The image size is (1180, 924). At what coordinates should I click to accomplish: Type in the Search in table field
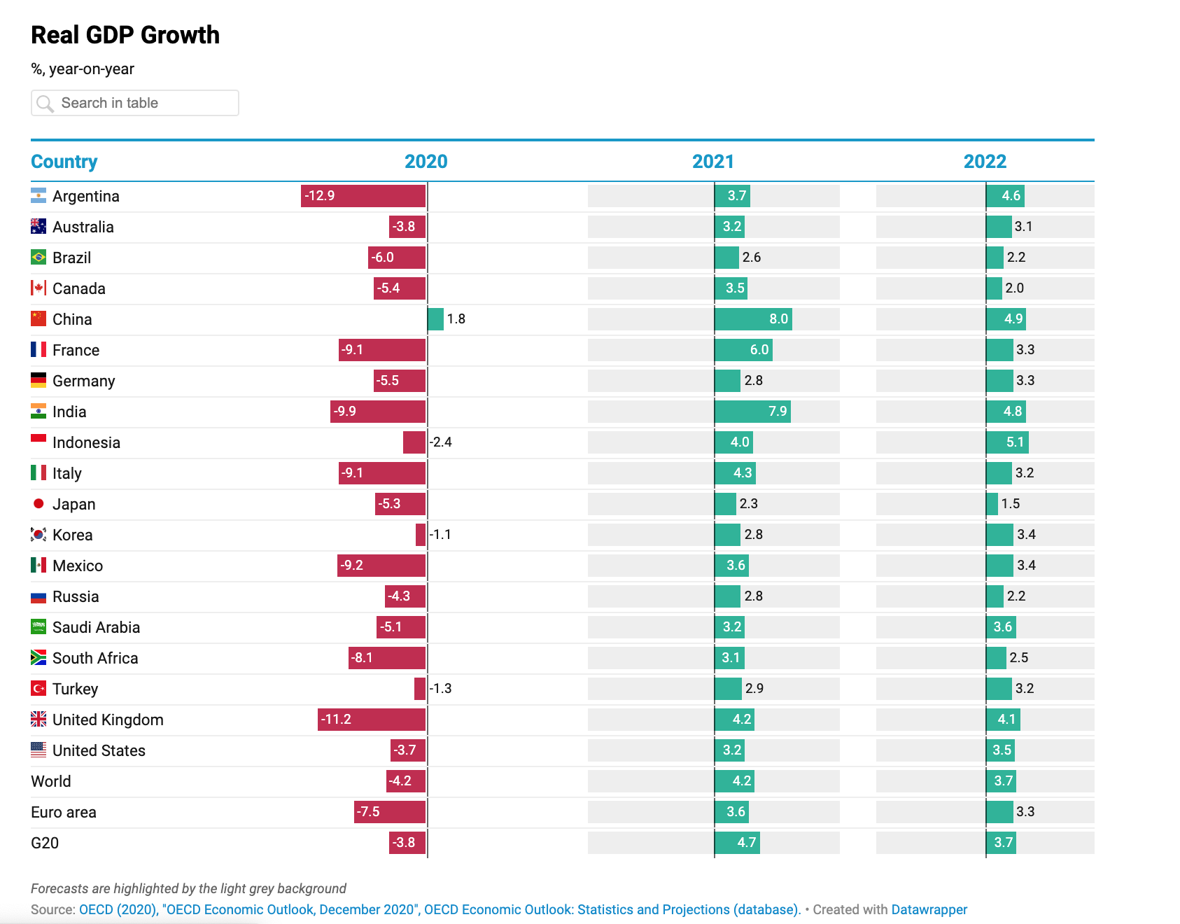point(147,104)
